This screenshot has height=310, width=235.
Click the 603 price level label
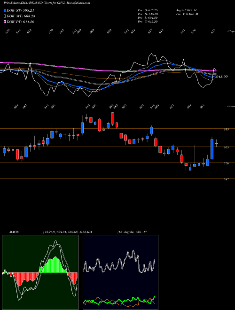pyautogui.click(x=227, y=147)
